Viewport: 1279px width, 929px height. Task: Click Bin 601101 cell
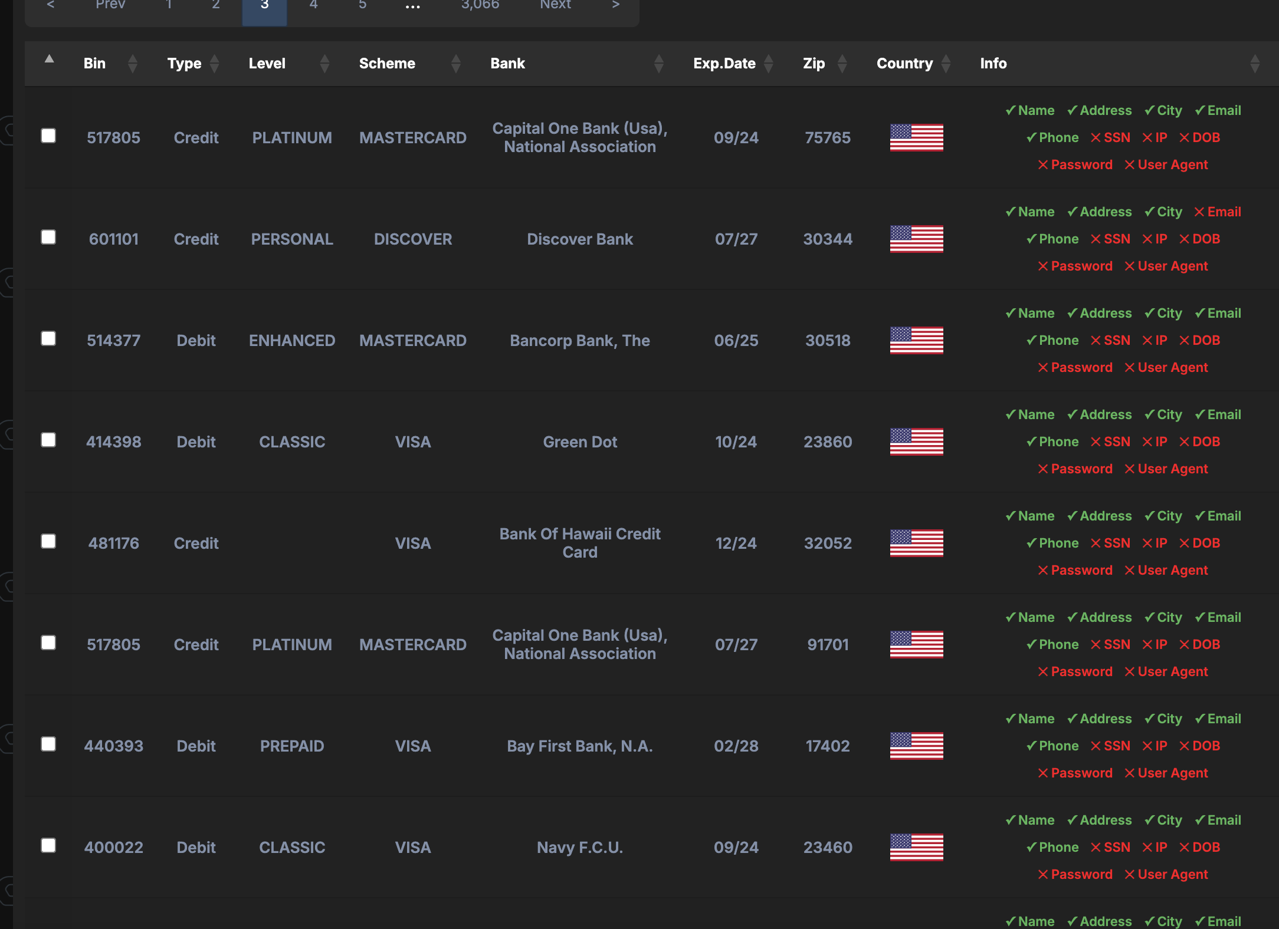(114, 239)
